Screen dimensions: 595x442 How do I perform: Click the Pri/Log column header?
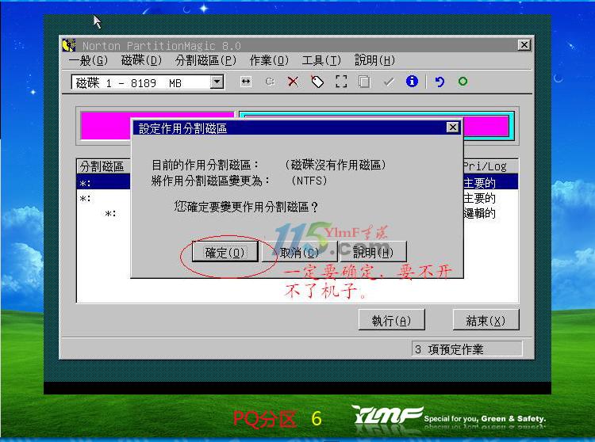coord(490,166)
